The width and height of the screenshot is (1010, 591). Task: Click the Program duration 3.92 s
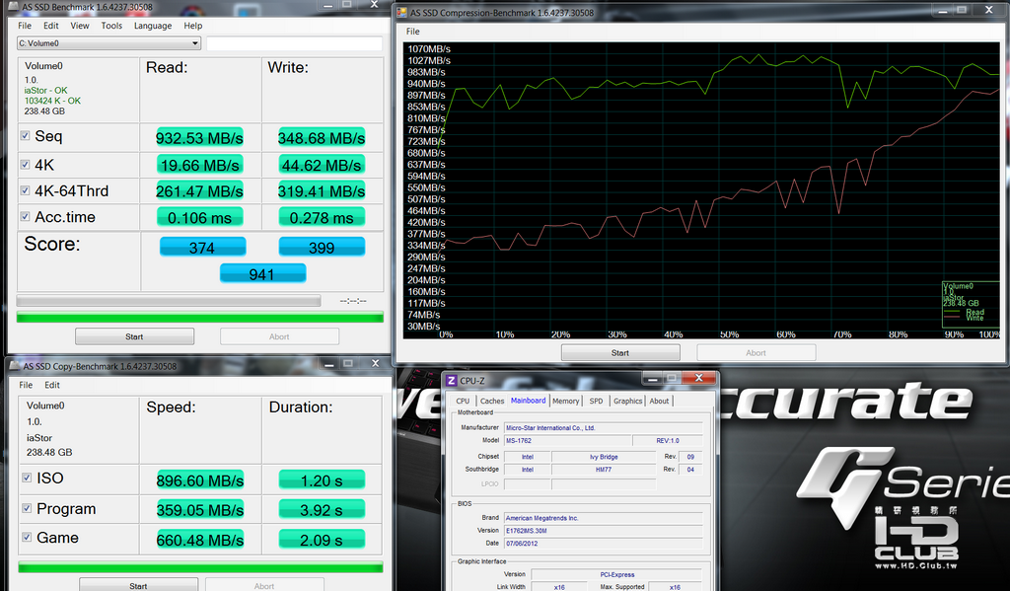point(322,510)
